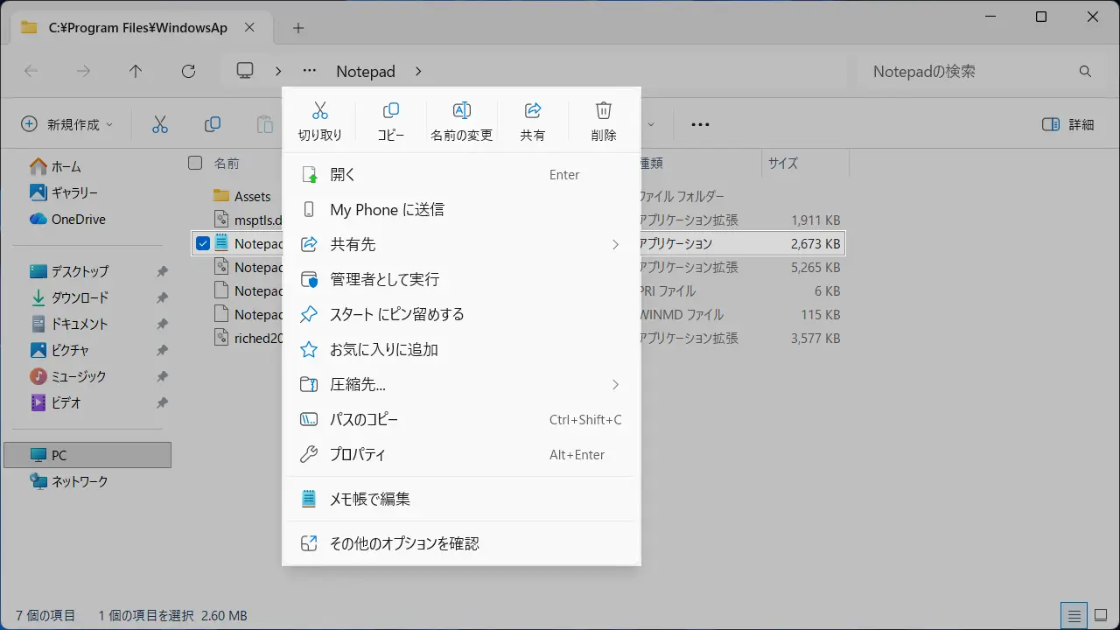This screenshot has width=1120, height=630.
Task: Click the Share (共有) icon in context menu
Action: click(x=532, y=120)
